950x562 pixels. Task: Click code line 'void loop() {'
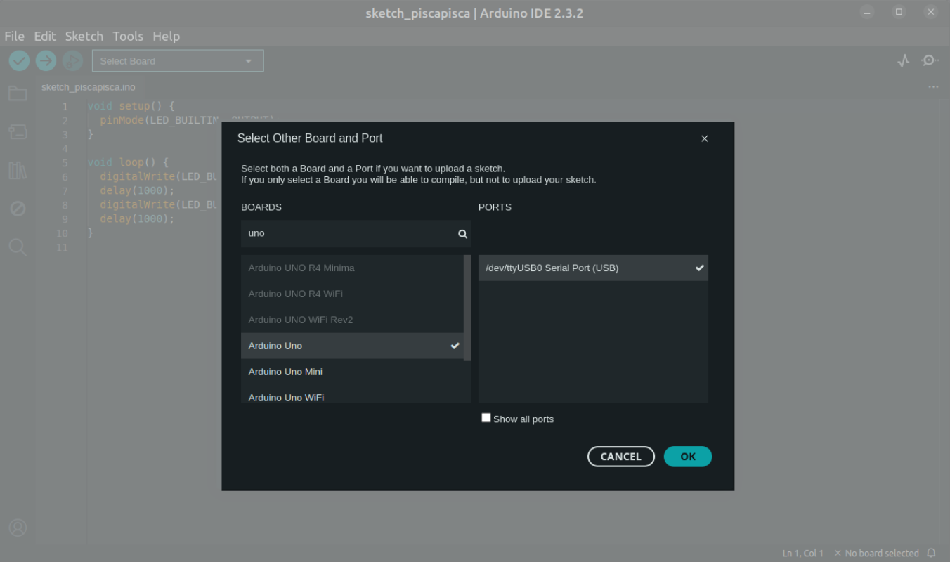pos(128,162)
